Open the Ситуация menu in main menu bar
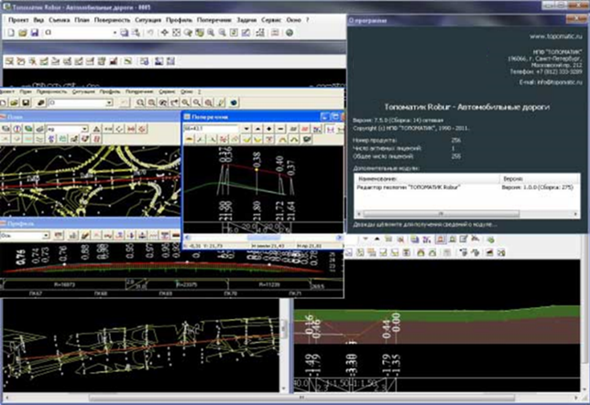The image size is (590, 405). click(x=147, y=20)
